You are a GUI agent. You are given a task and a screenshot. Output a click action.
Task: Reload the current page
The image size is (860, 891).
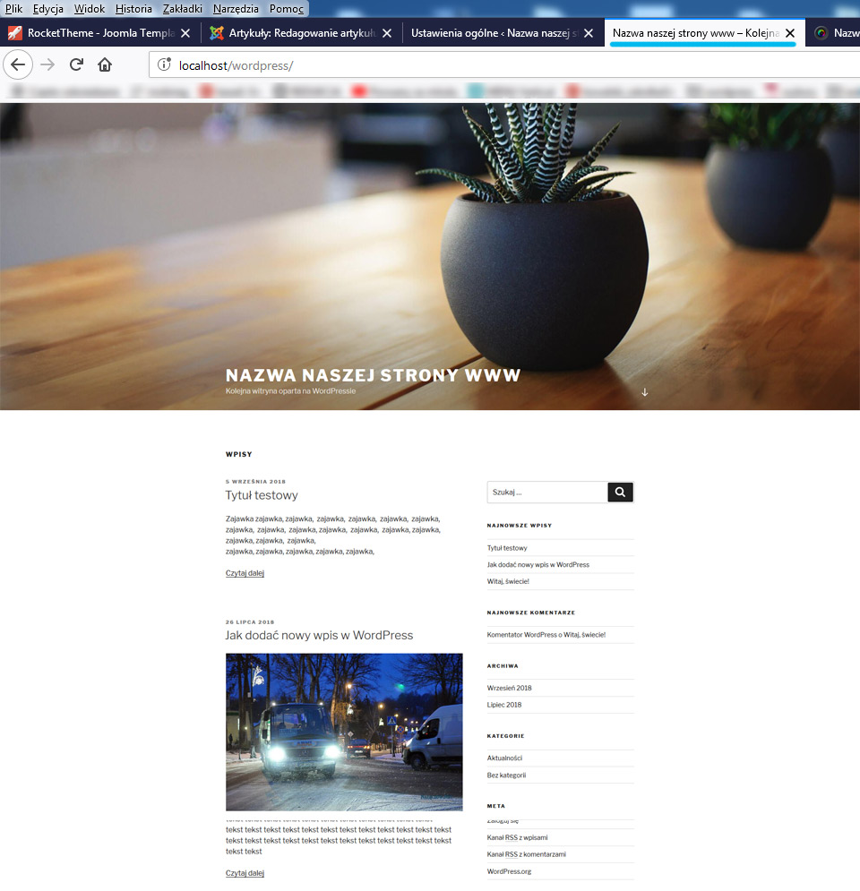tap(76, 64)
